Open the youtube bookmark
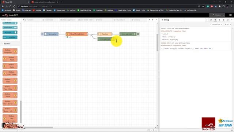This screenshot has width=234, height=132. tap(37, 10)
